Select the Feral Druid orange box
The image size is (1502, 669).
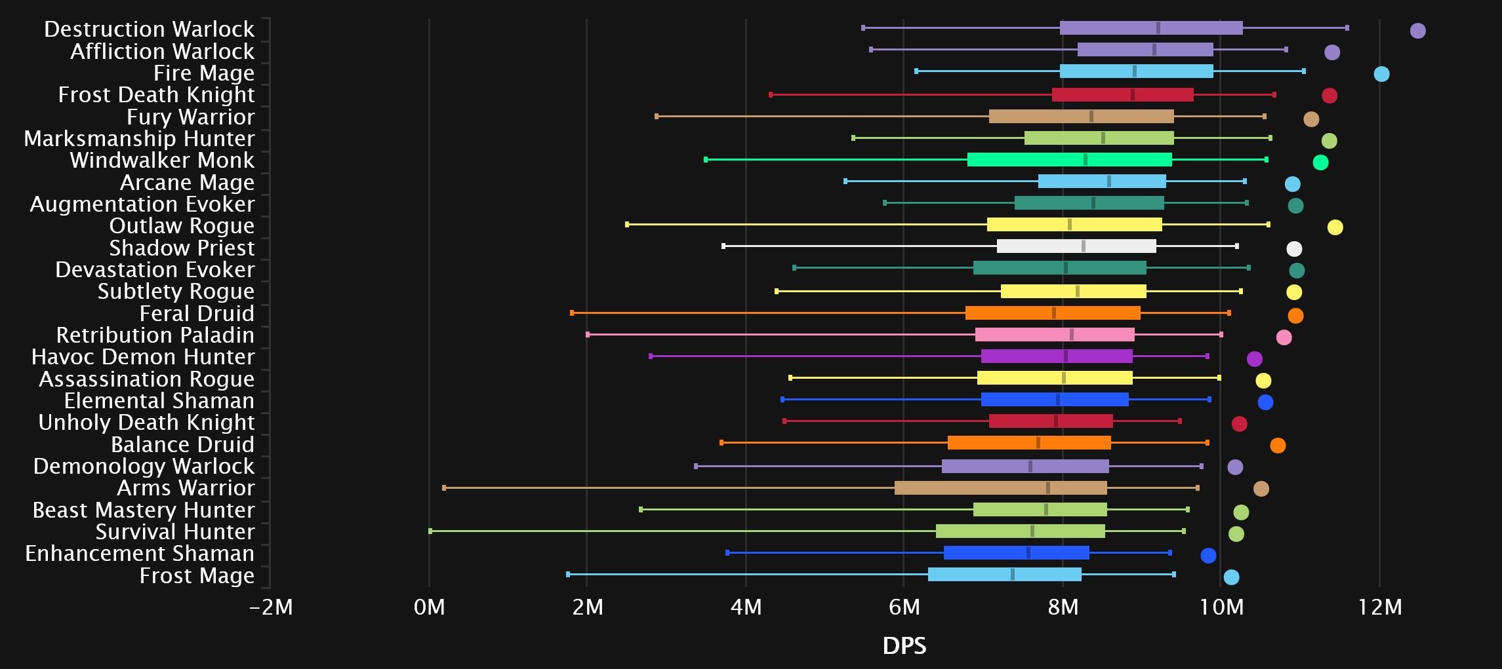[1053, 313]
